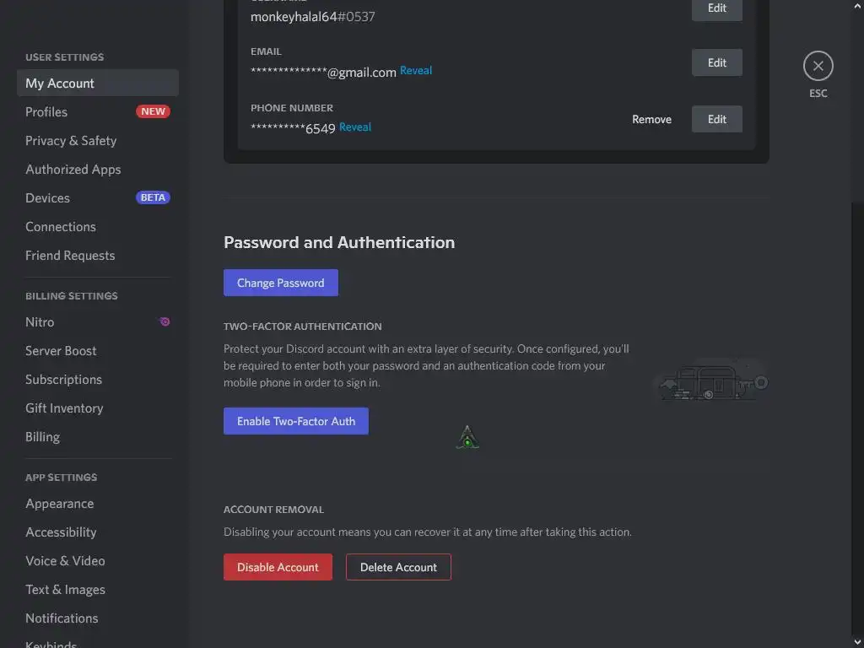The height and width of the screenshot is (648, 864).
Task: Reveal the hidden email address
Action: [415, 71]
